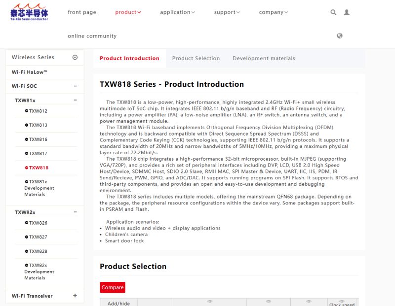Click the bullet icon beside TXW827
395x306 pixels.
coord(27,237)
